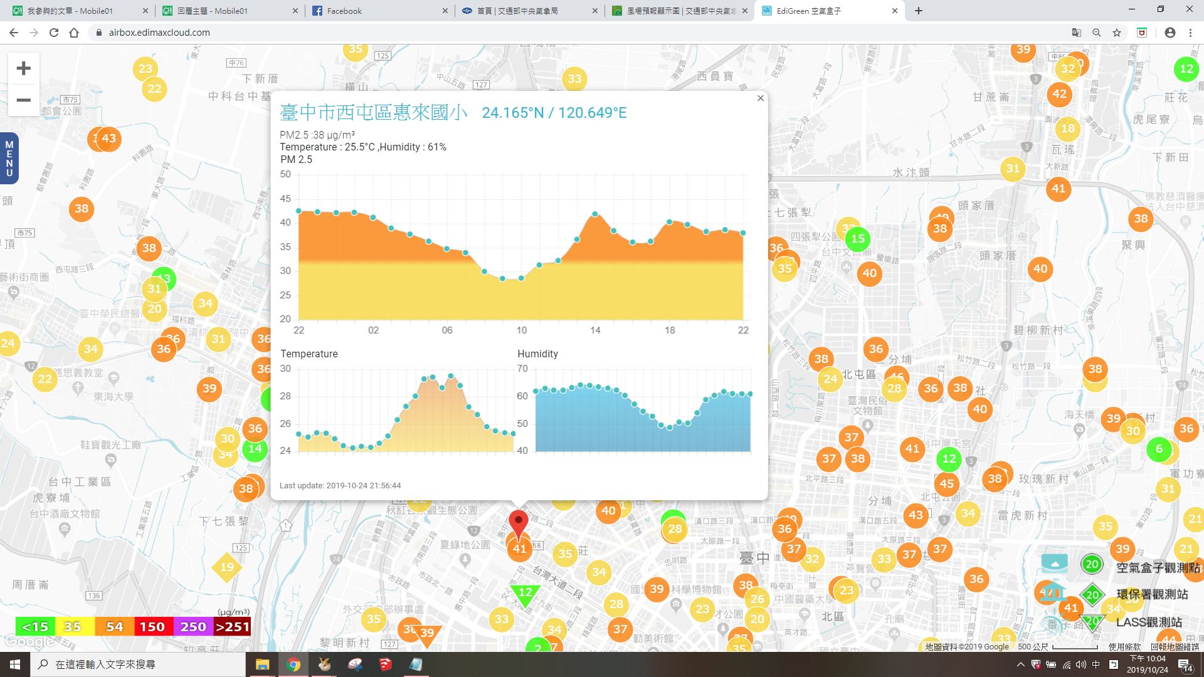
Task: Switch to 我參與的文章 - Mobile01 tab
Action: 80,11
